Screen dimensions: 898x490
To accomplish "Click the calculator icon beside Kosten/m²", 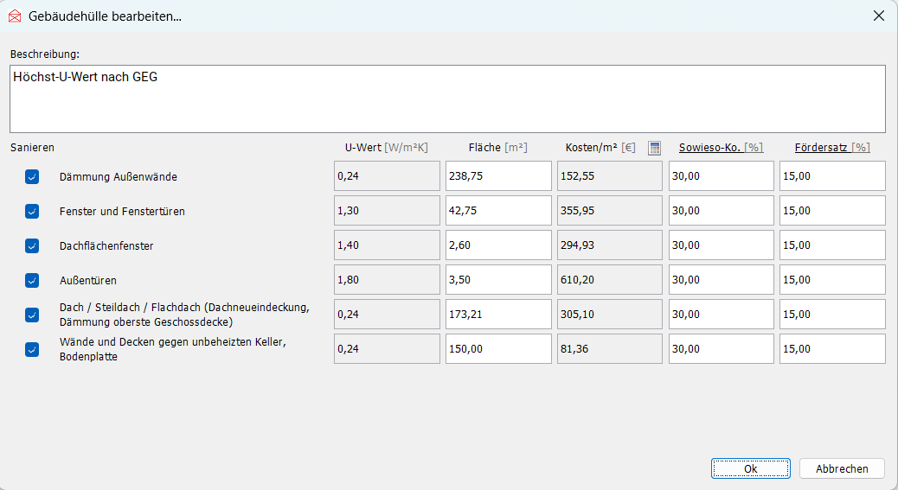I will [654, 148].
